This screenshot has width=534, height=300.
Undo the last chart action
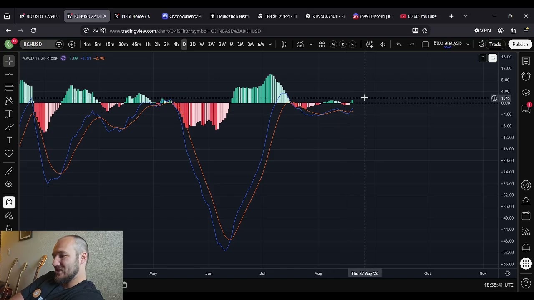point(399,44)
